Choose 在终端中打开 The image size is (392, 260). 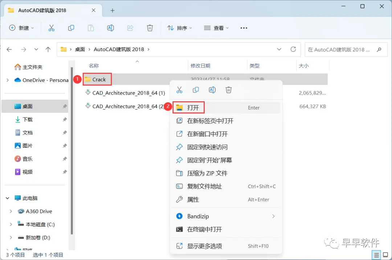pyautogui.click(x=226, y=229)
